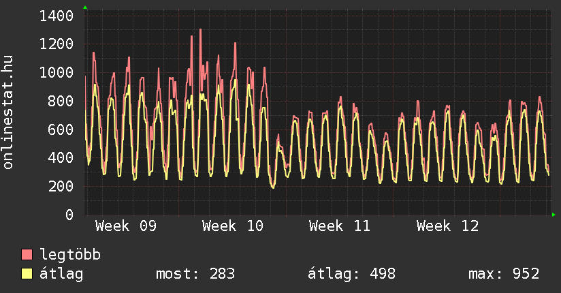The height and width of the screenshot is (293, 561).
Task: Click the green arrow atop the y-axis
Action: (85, 7)
